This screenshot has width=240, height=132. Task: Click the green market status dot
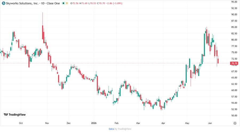pyautogui.click(x=63, y=3)
